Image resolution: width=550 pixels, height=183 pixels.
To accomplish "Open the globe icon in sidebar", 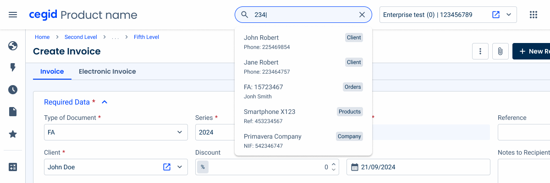I will [13, 46].
